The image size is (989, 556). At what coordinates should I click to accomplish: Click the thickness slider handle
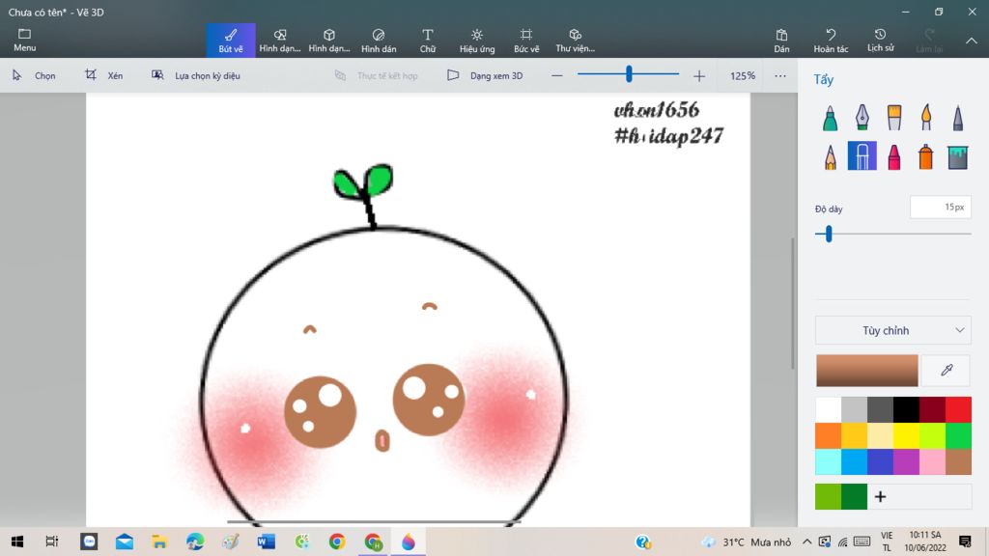(829, 234)
